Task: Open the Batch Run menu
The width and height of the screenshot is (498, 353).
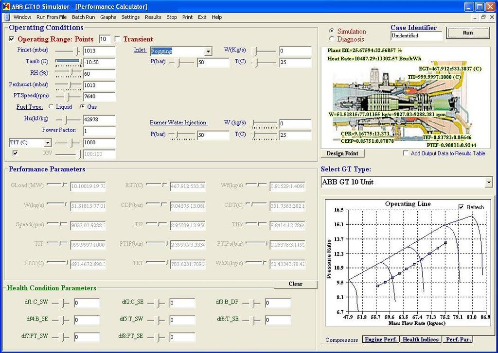Action: (x=84, y=17)
